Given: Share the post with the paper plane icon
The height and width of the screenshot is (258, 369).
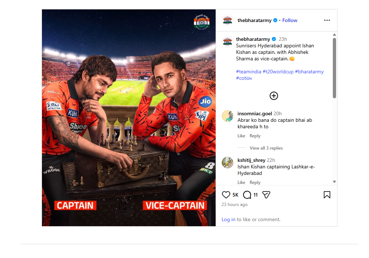Looking at the screenshot, I should pyautogui.click(x=266, y=195).
